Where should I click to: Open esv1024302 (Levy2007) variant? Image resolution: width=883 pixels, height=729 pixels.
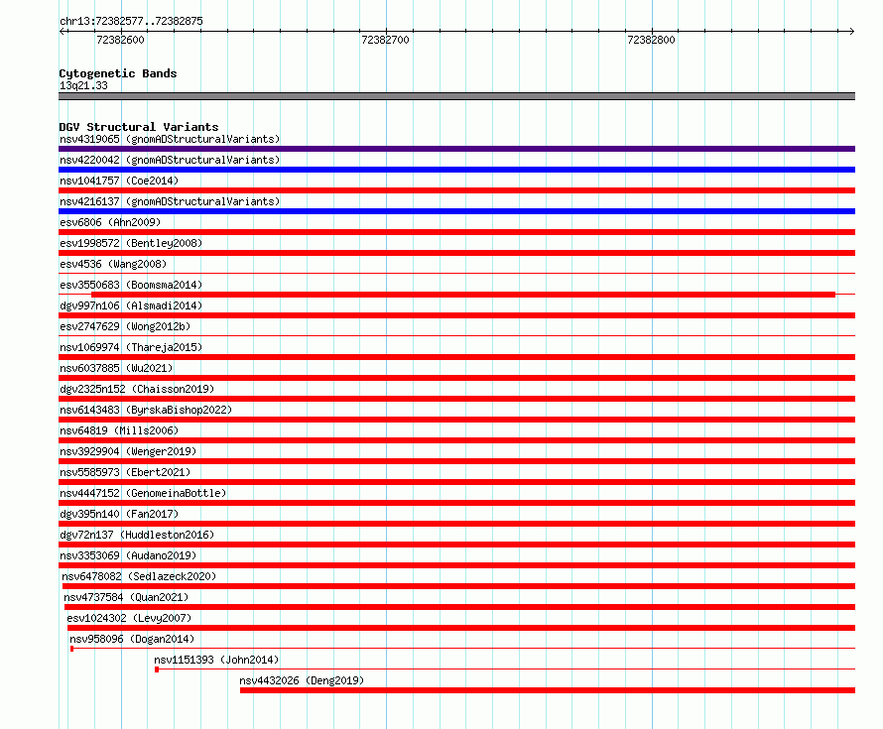129,618
